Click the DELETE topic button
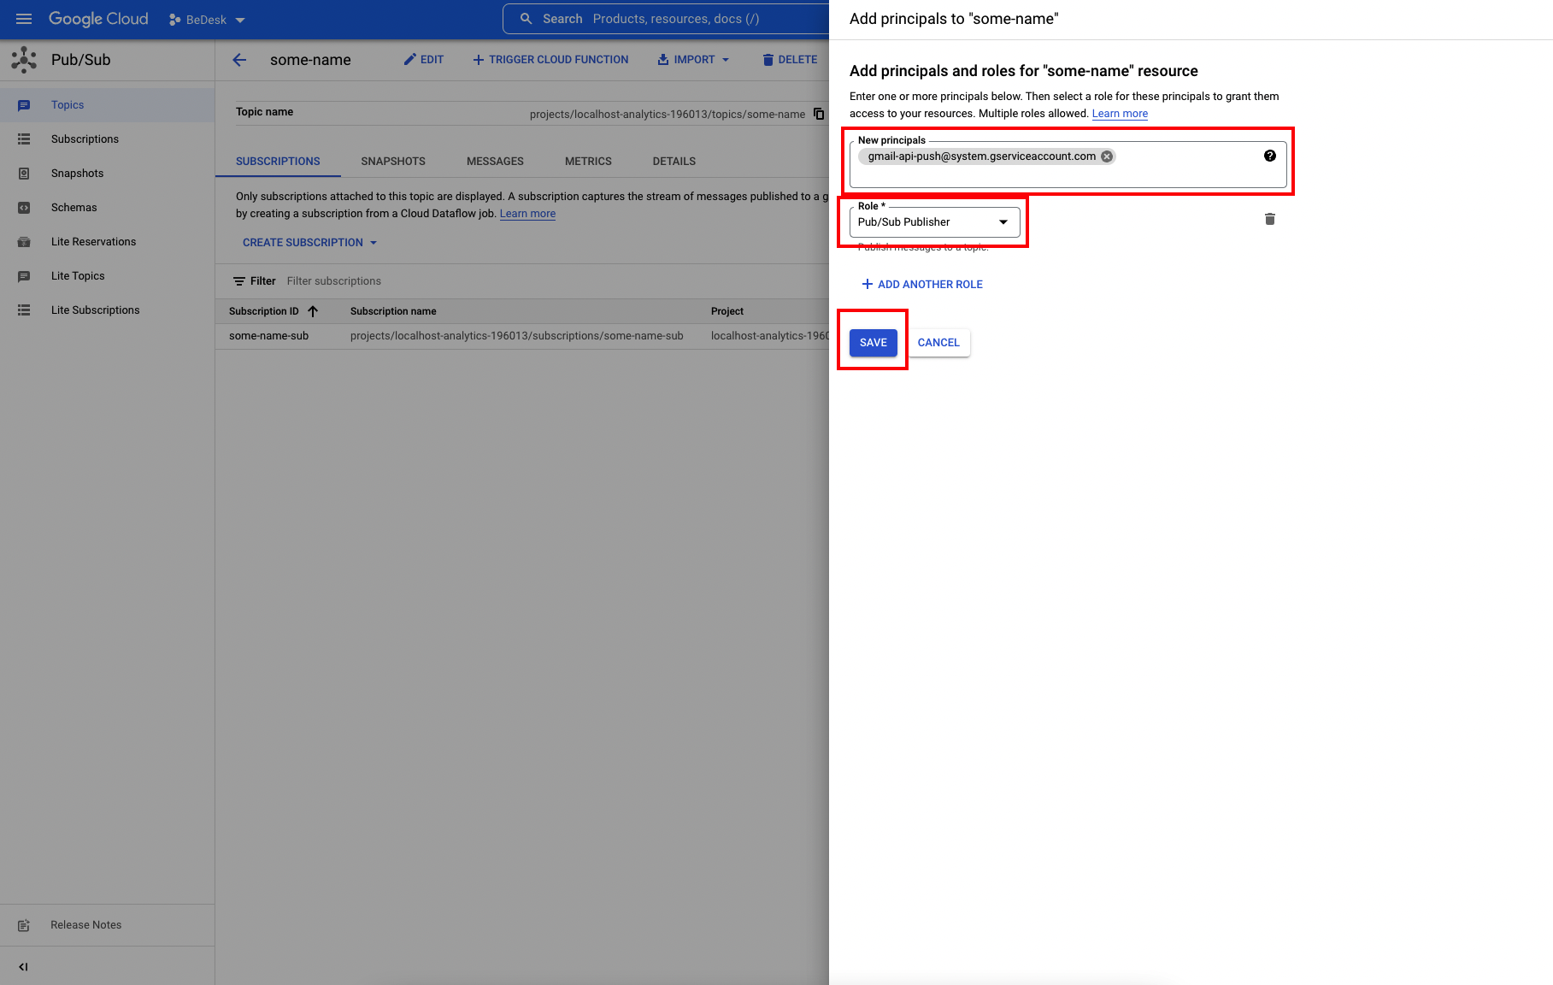1553x985 pixels. coord(790,60)
